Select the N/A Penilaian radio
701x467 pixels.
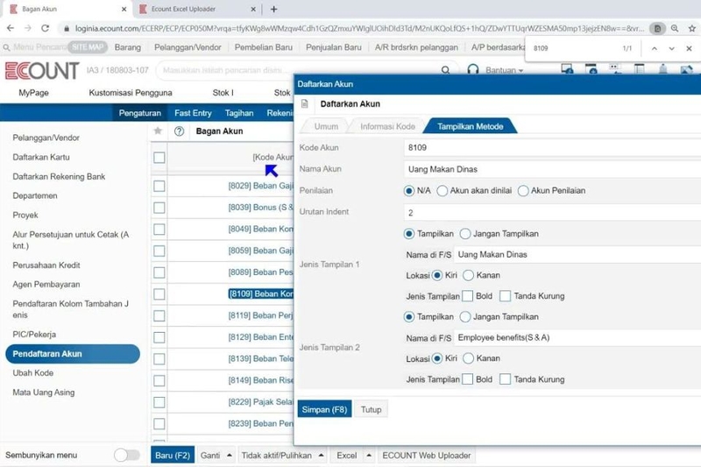click(408, 191)
